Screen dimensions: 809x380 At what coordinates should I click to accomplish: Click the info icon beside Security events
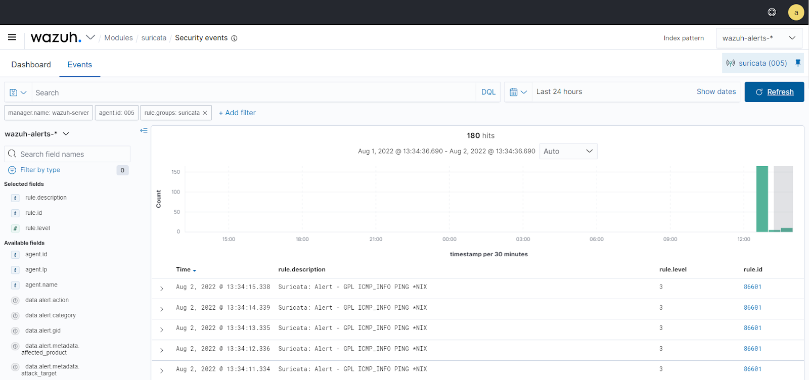coord(234,38)
